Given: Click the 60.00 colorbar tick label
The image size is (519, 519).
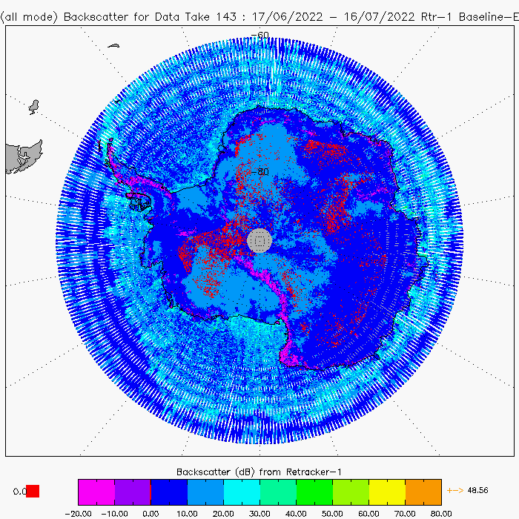Looking at the screenshot, I should click(368, 514).
